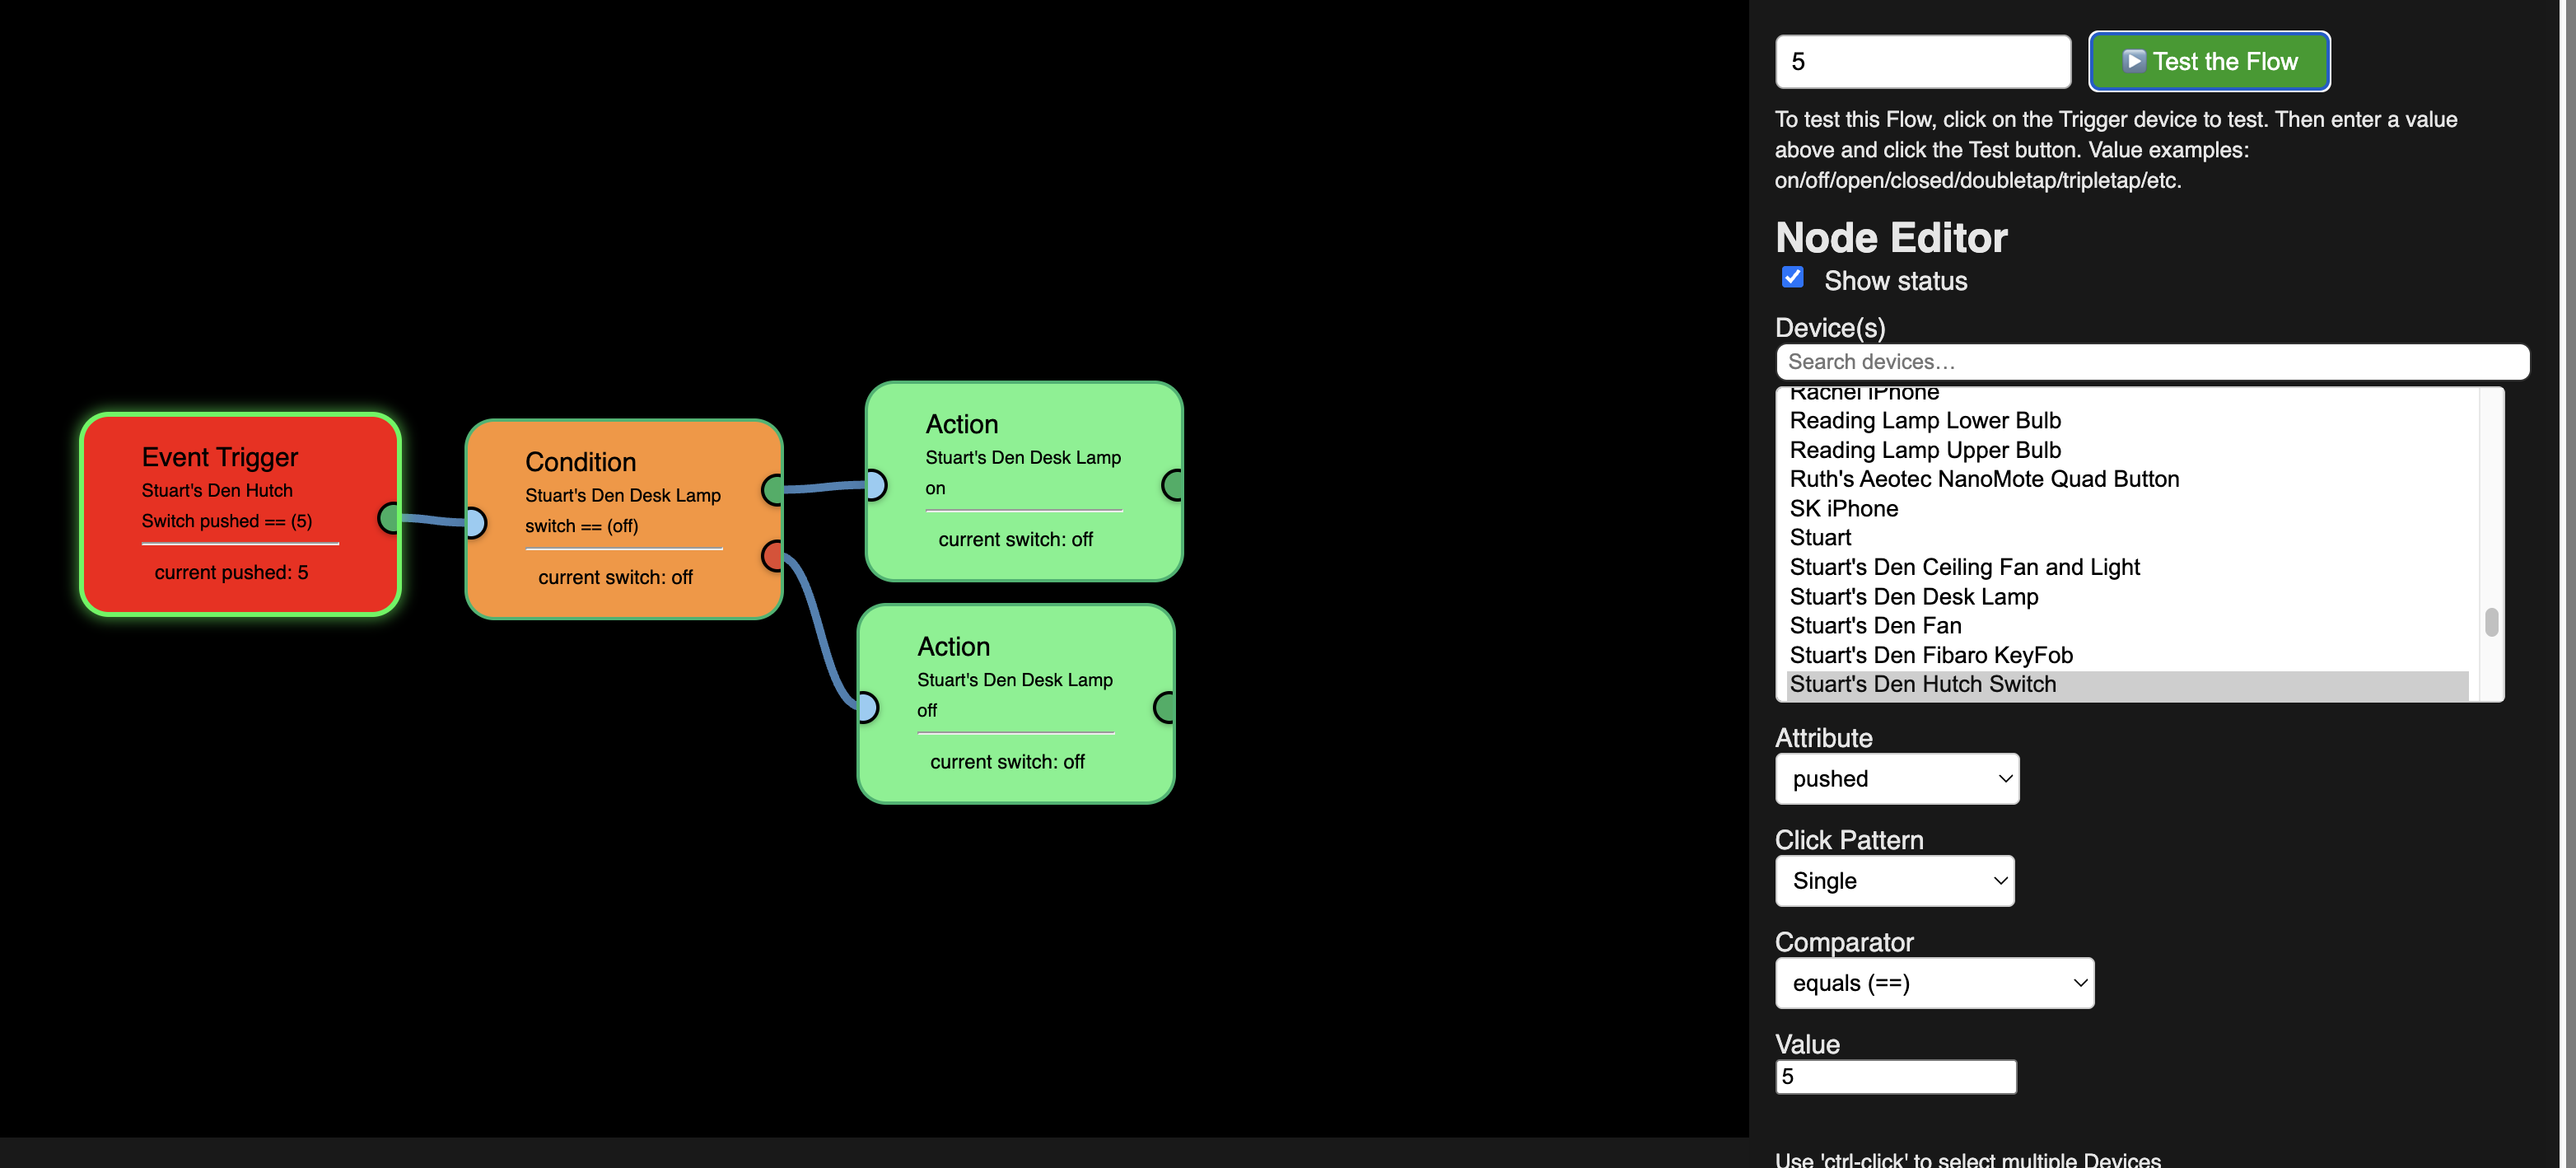Click the Value input field
The width and height of the screenshot is (2576, 1168).
pos(1894,1076)
